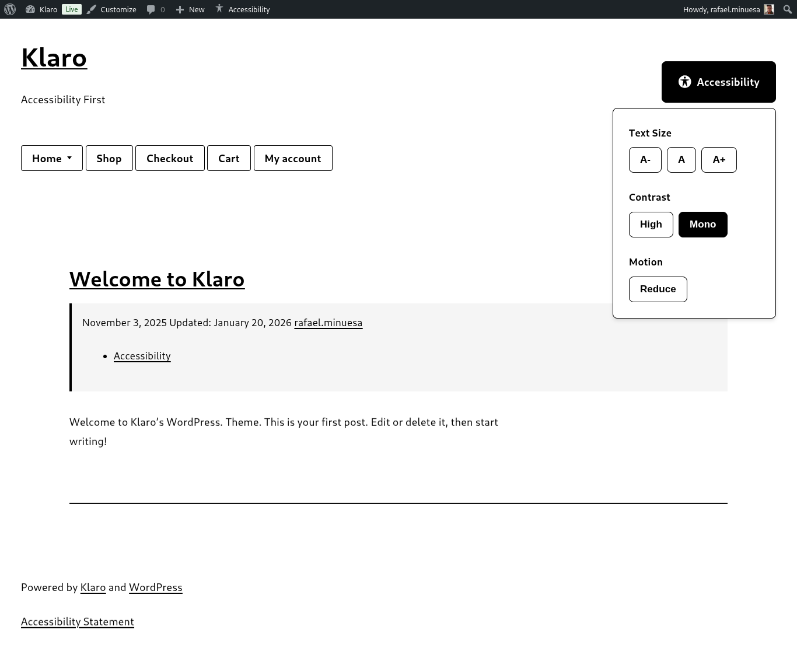The width and height of the screenshot is (797, 668).
Task: Decrease text size with A- button
Action: coord(645,160)
